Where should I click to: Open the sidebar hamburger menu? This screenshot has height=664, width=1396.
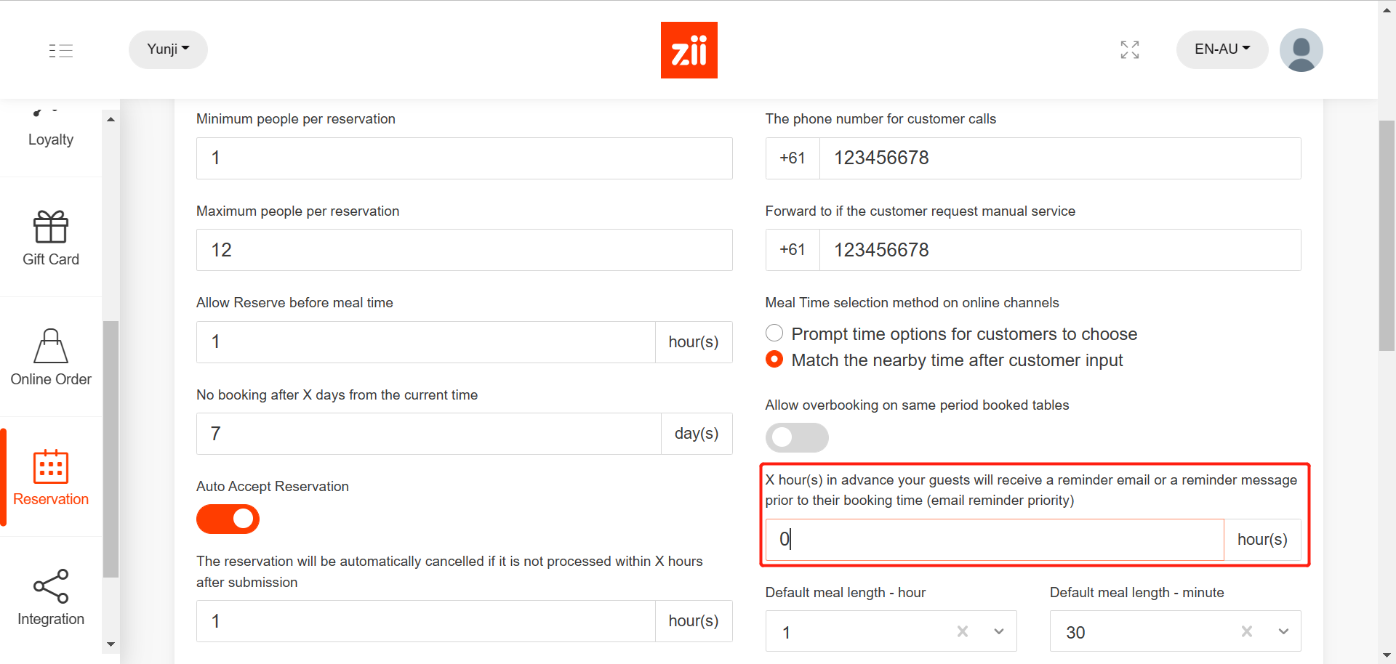[x=61, y=50]
